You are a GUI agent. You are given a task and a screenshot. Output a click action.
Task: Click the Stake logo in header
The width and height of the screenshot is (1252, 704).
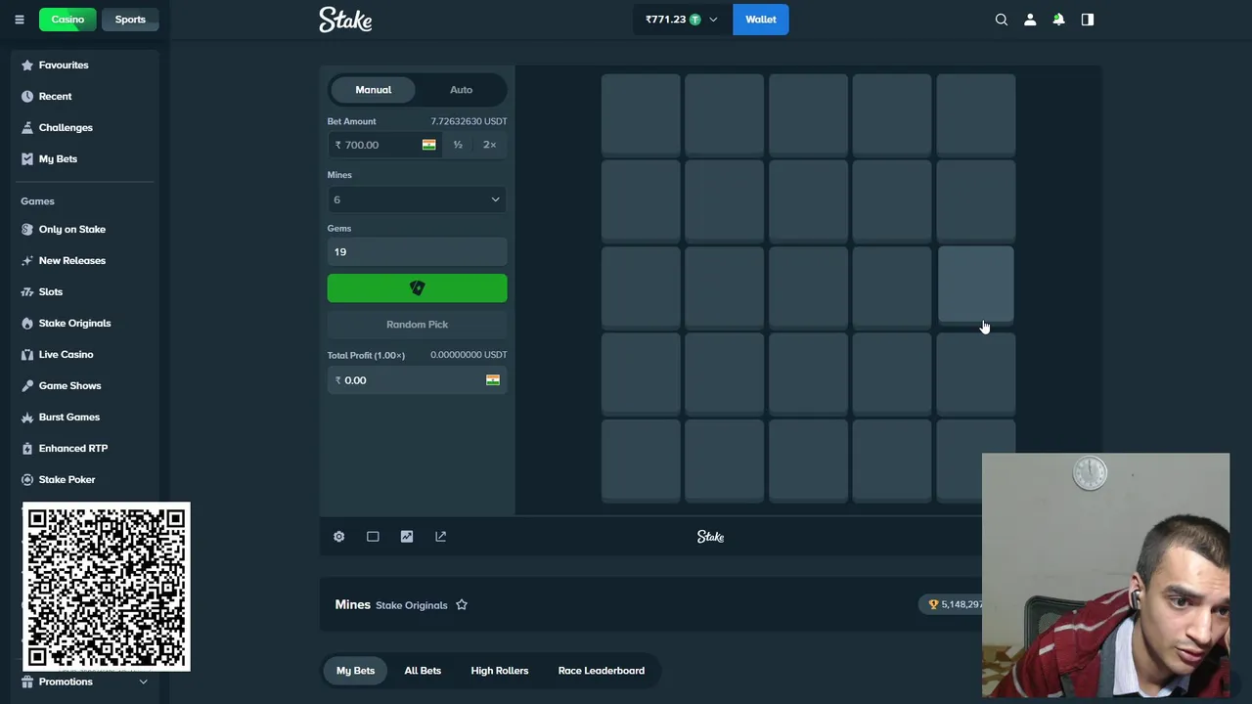(345, 20)
